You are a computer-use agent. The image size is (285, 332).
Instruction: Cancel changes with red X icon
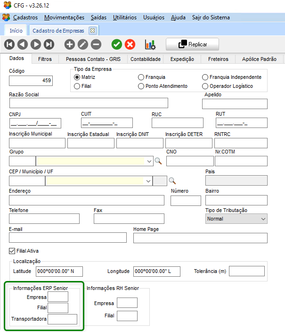(x=130, y=44)
